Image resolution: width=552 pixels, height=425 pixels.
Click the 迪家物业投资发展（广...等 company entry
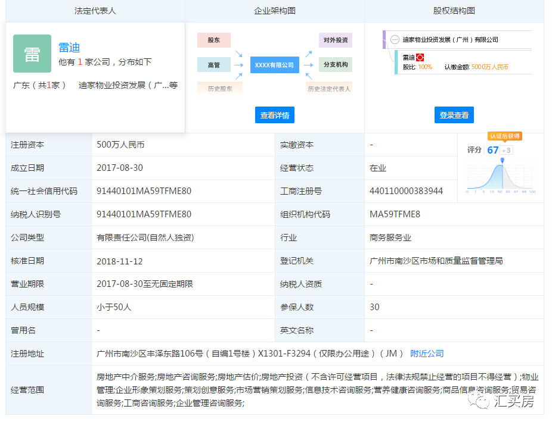point(128,86)
